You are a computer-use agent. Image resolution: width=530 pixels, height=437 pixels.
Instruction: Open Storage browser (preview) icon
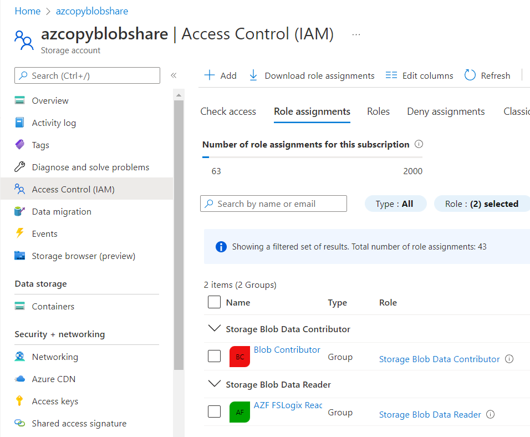(20, 256)
